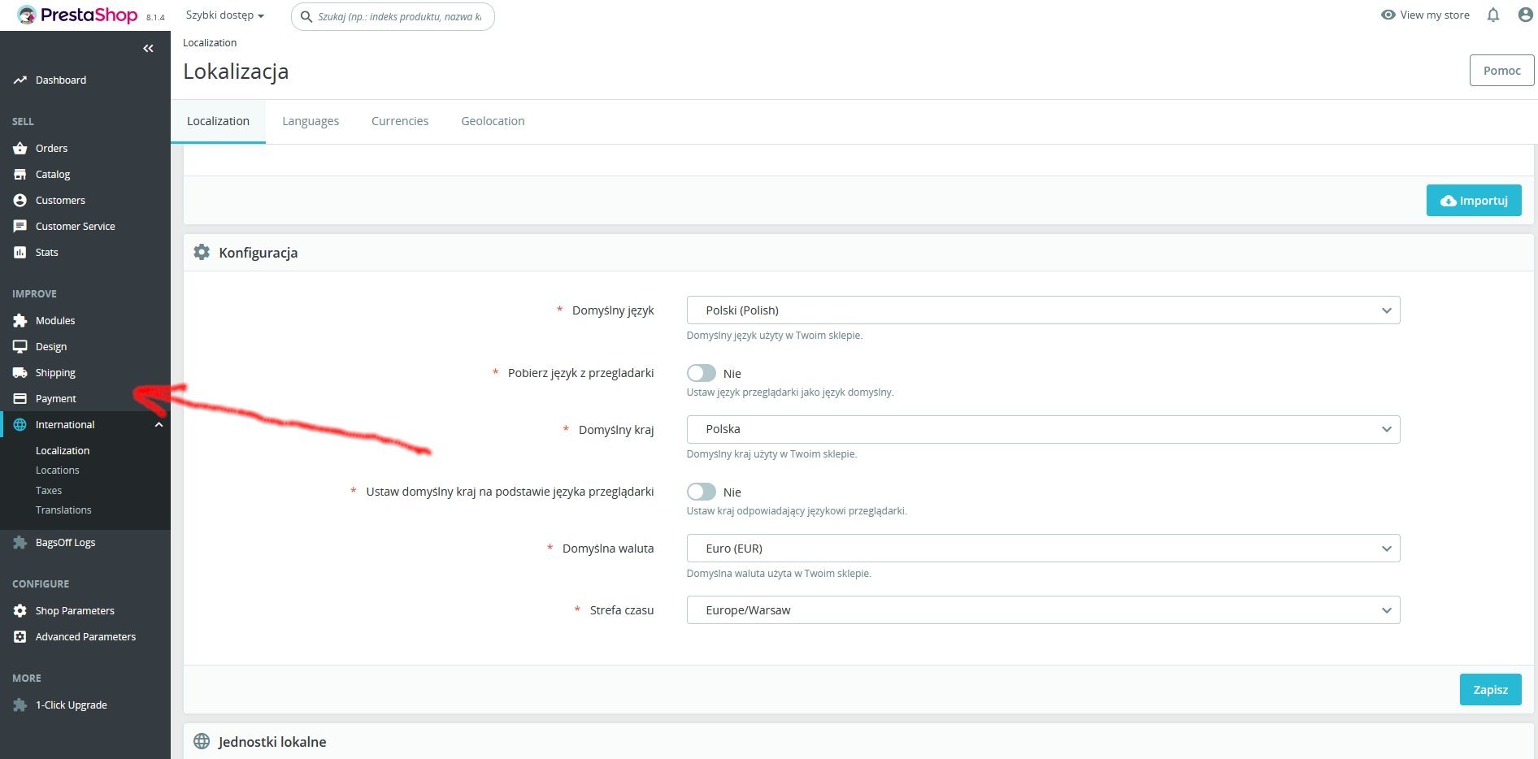Click the 8.1.4 version number
1538x759 pixels.
(x=155, y=17)
